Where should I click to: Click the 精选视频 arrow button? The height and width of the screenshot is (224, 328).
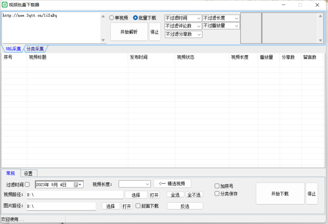(172, 183)
